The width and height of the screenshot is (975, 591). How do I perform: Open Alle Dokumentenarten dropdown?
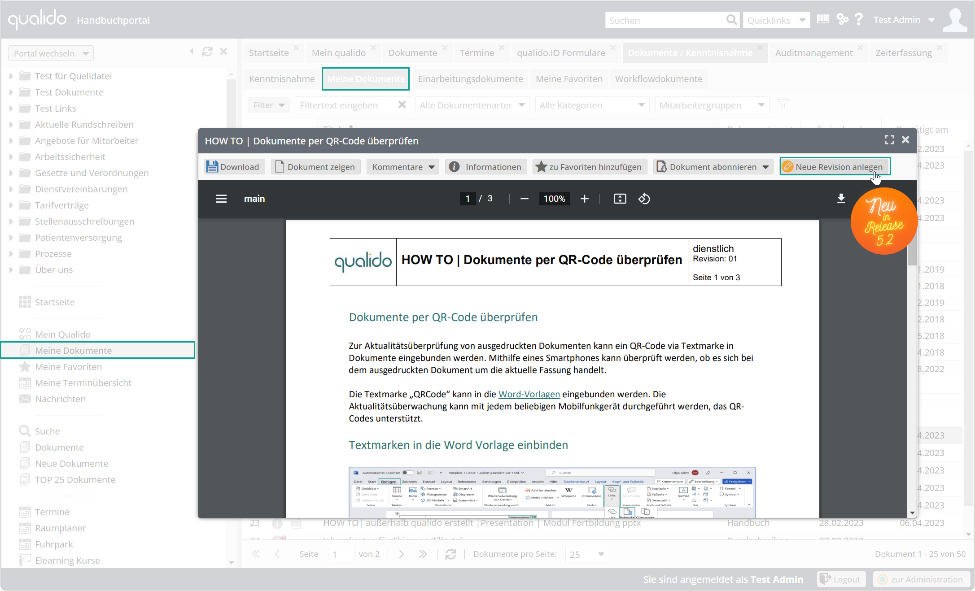[x=472, y=105]
